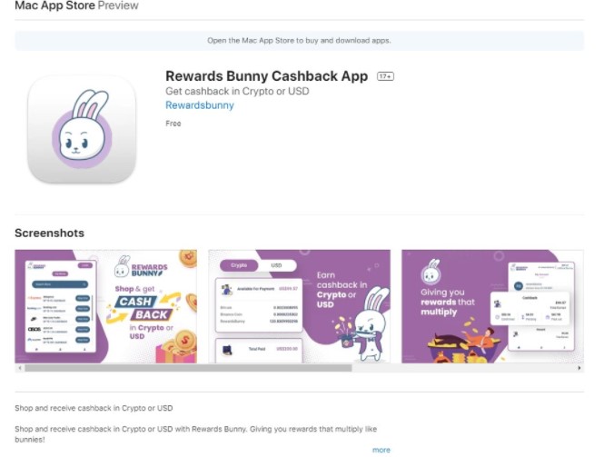This screenshot has width=614, height=457.
Task: Click the right scroll arrow of screenshots
Action: (x=579, y=368)
